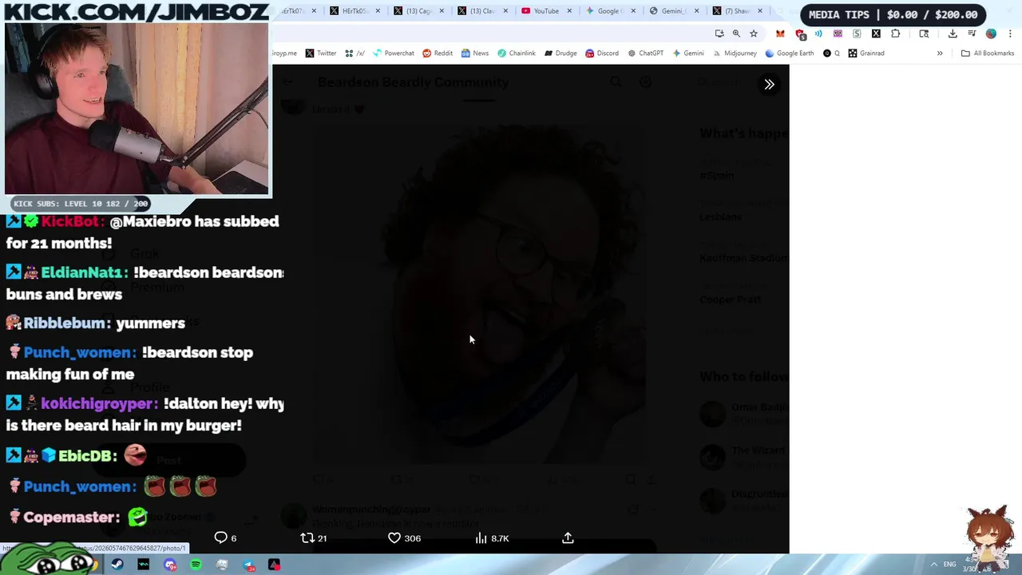Open the share icon under the photo

point(568,538)
